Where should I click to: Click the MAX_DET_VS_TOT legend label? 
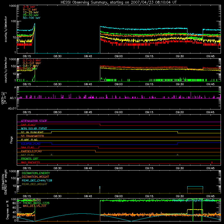click(x=34, y=206)
